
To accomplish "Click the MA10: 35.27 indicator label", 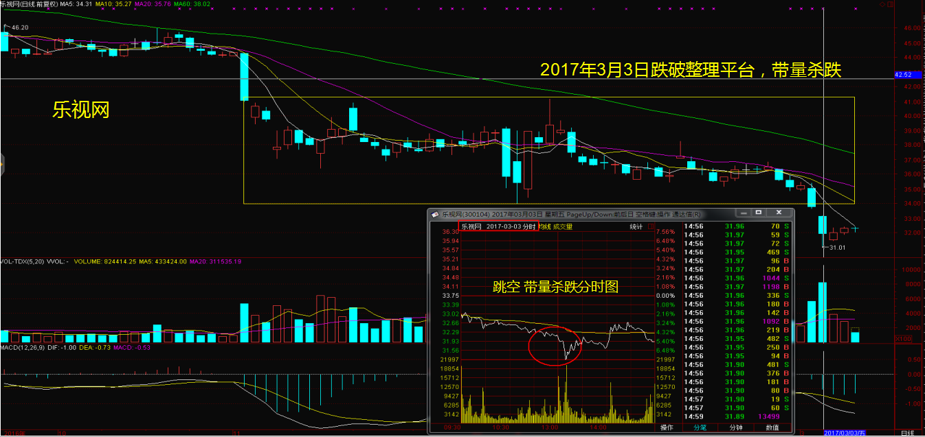I will coord(112,4).
